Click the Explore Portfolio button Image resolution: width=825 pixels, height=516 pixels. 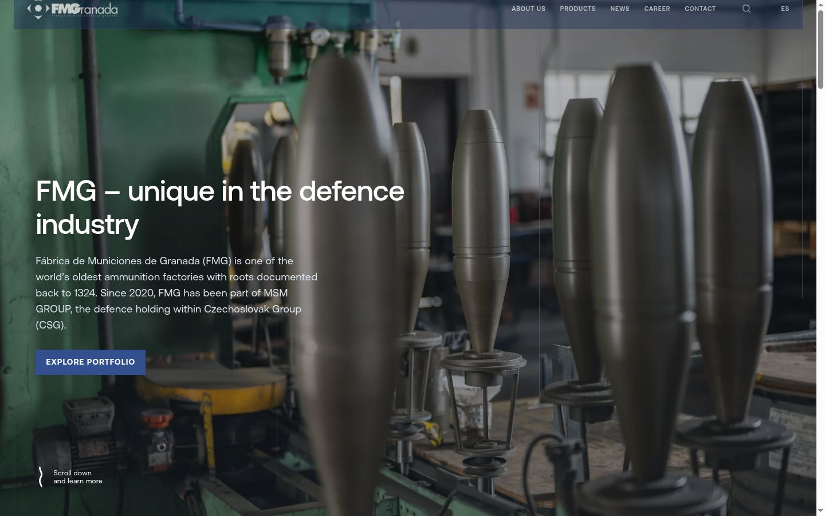[x=91, y=362]
